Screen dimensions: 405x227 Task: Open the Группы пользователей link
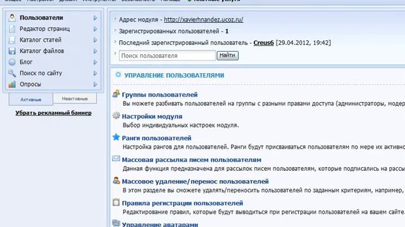159,95
